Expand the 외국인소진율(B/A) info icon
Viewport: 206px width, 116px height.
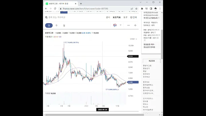[159, 18]
